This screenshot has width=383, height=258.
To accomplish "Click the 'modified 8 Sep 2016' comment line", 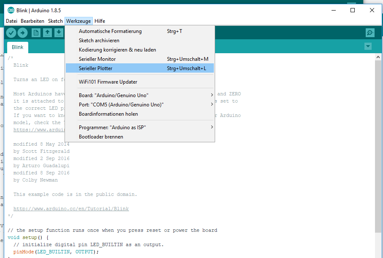I will coord(41,173).
